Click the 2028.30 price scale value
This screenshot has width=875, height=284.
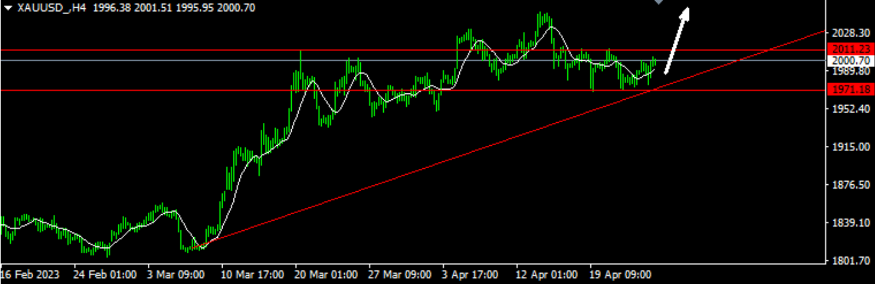point(850,32)
